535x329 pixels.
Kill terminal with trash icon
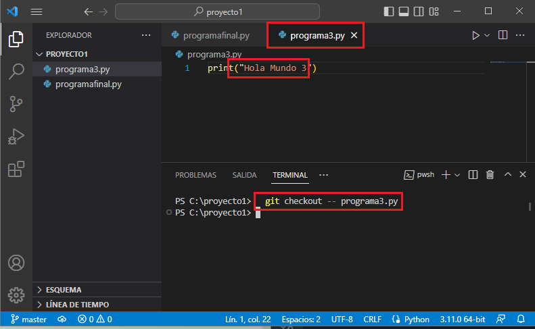coord(490,175)
